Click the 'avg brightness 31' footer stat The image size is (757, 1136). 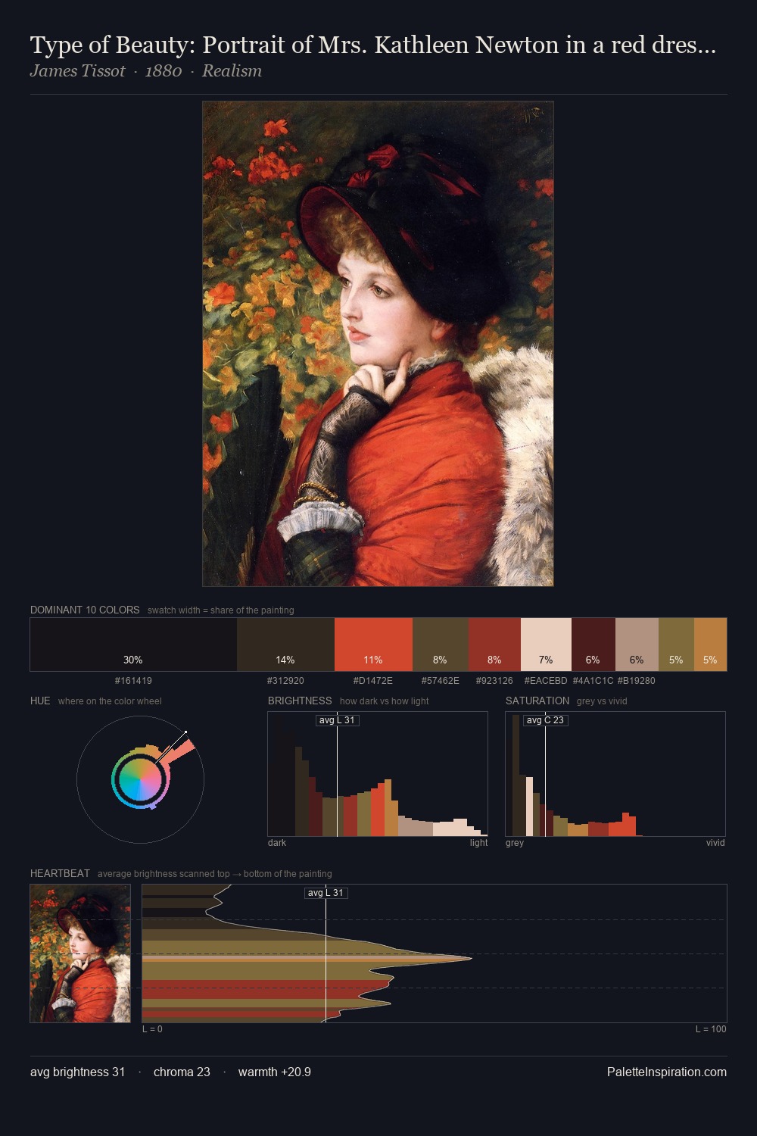click(x=77, y=1072)
